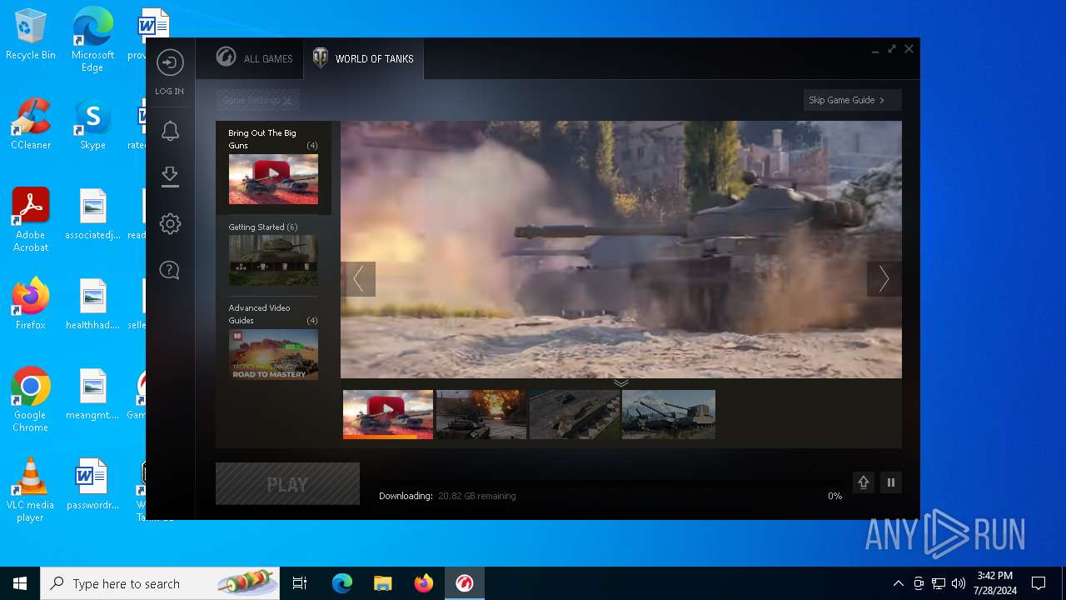The width and height of the screenshot is (1066, 600).
Task: Select Advanced Video Guides playlist
Action: tap(273, 341)
